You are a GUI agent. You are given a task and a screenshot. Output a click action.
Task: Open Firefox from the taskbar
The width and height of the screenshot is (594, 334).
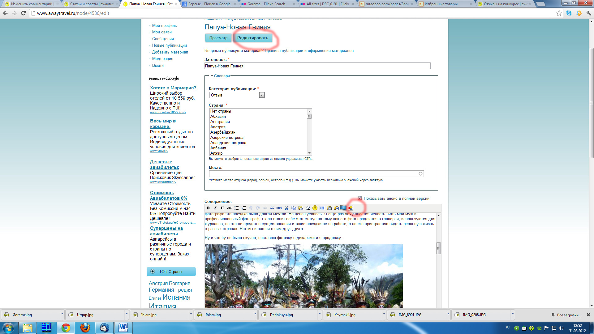(85, 328)
